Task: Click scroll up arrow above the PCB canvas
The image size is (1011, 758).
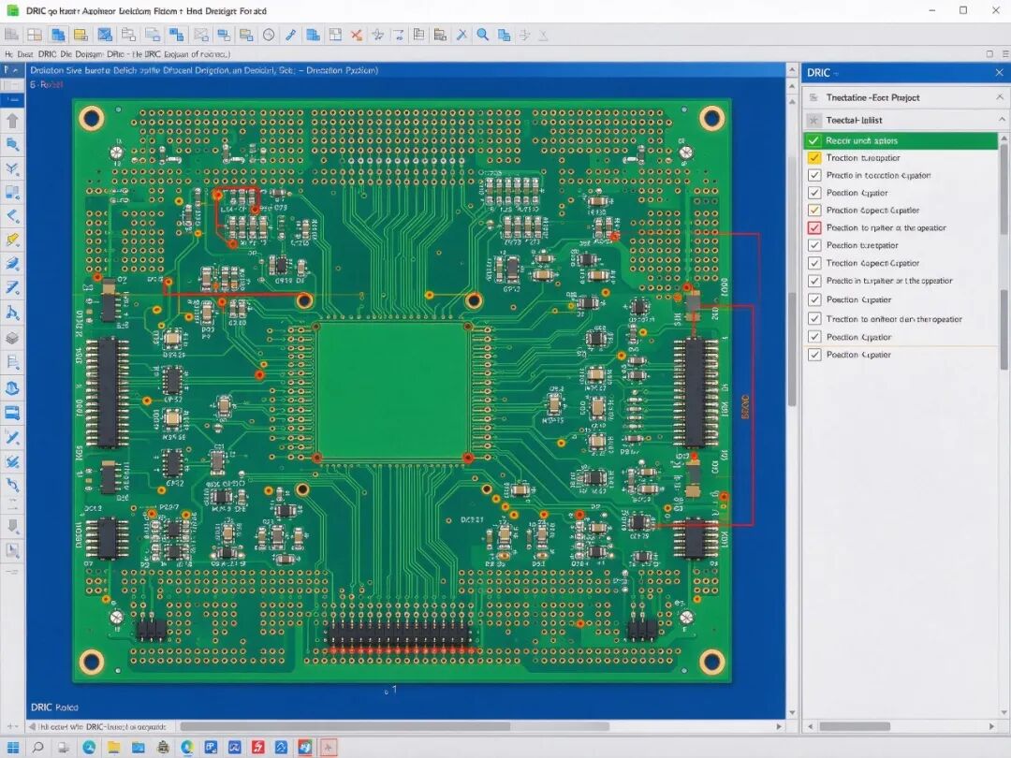Action: (793, 69)
